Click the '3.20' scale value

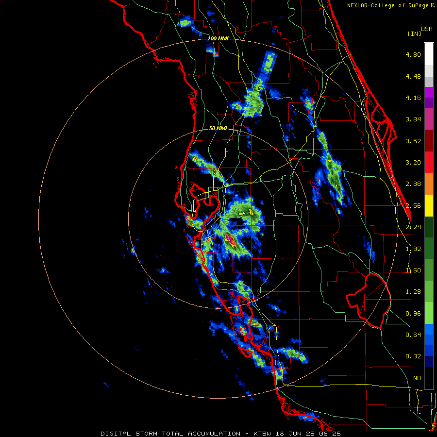click(413, 163)
